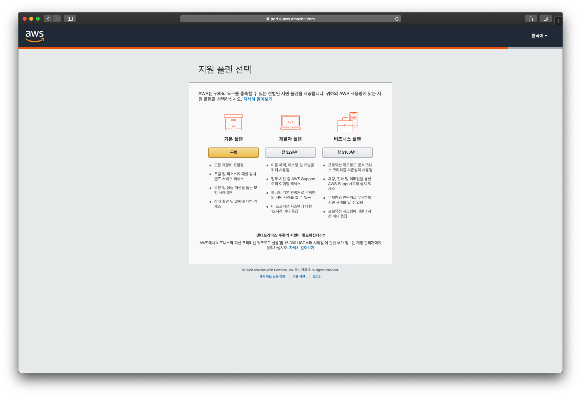Image resolution: width=581 pixels, height=397 pixels.
Task: Click the 개발자 플랜 heading
Action: tap(290, 139)
